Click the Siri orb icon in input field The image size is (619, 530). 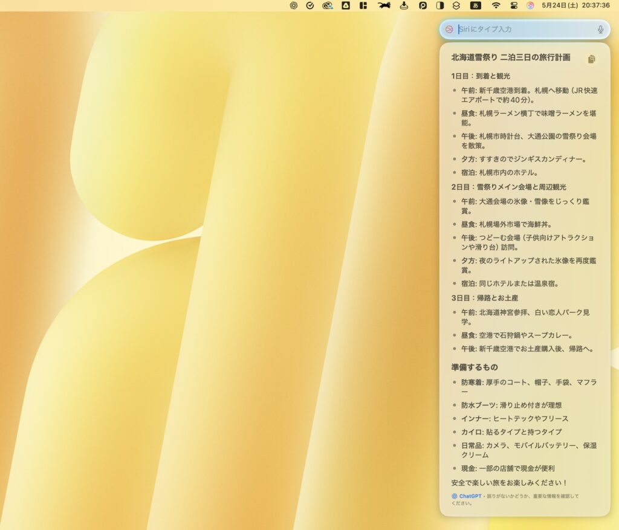click(449, 29)
